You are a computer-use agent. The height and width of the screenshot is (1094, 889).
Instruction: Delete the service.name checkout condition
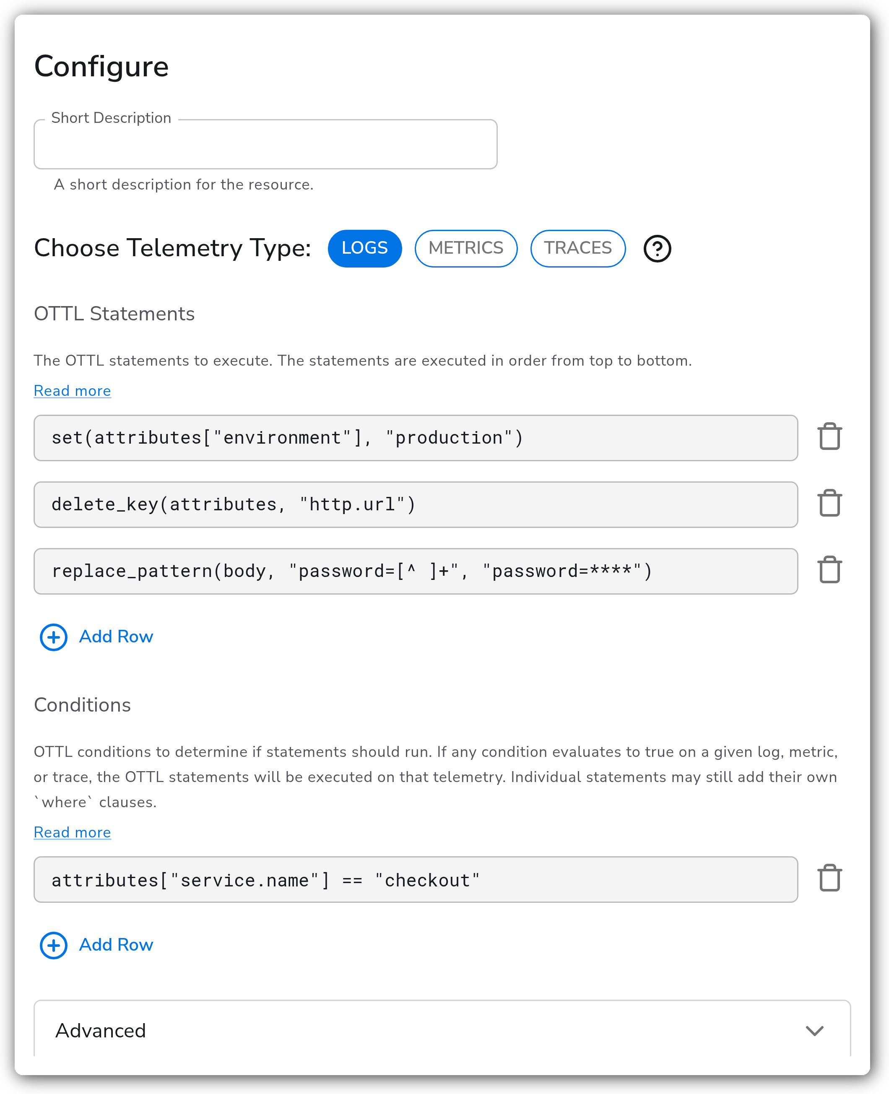[x=829, y=878]
